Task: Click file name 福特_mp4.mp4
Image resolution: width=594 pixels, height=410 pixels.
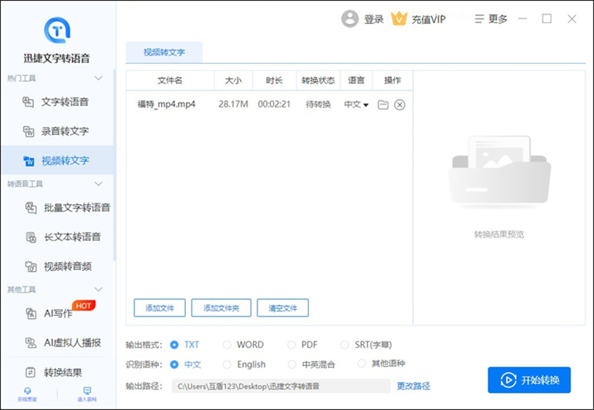Action: (x=167, y=104)
